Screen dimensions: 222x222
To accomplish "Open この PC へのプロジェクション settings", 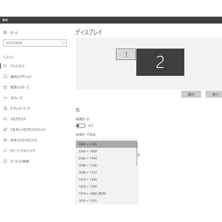I will point(28,129).
